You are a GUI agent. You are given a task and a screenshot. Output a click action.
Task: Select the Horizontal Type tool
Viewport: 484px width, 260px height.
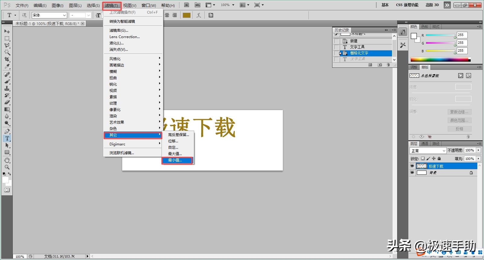pyautogui.click(x=7, y=138)
